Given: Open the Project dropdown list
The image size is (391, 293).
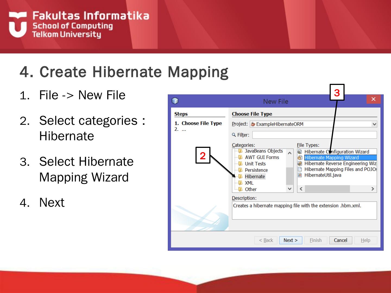Looking at the screenshot, I should click(x=374, y=124).
